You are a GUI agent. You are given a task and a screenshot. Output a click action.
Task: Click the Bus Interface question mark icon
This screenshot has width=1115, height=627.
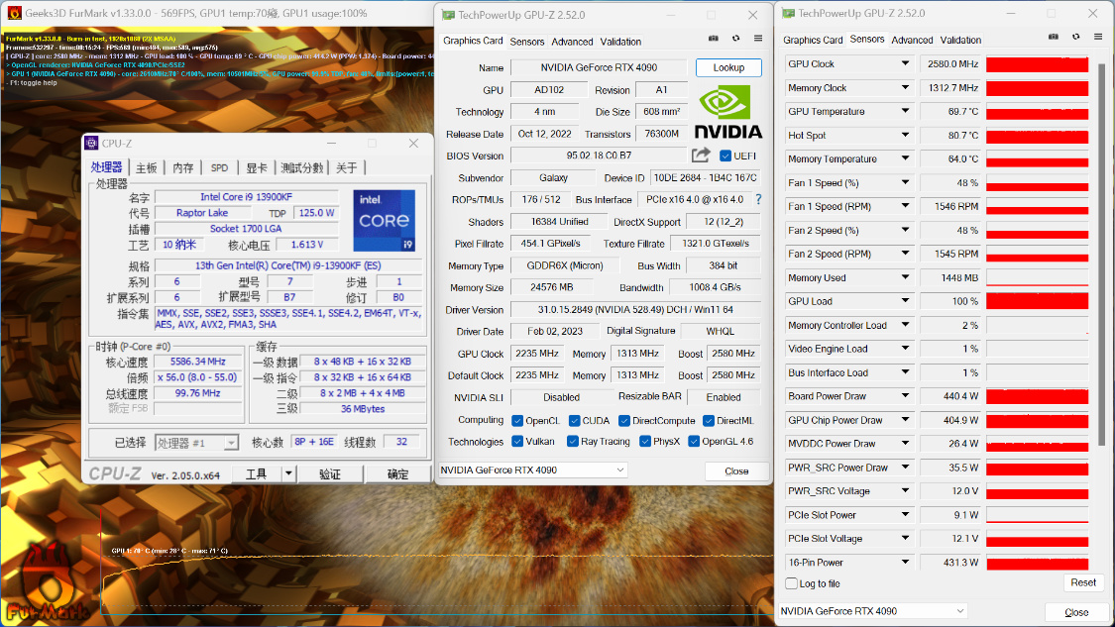pos(758,200)
